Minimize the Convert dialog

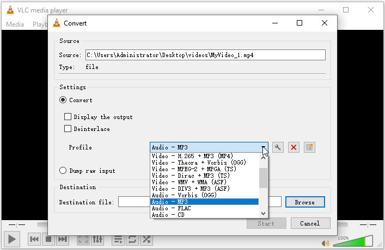coord(275,23)
